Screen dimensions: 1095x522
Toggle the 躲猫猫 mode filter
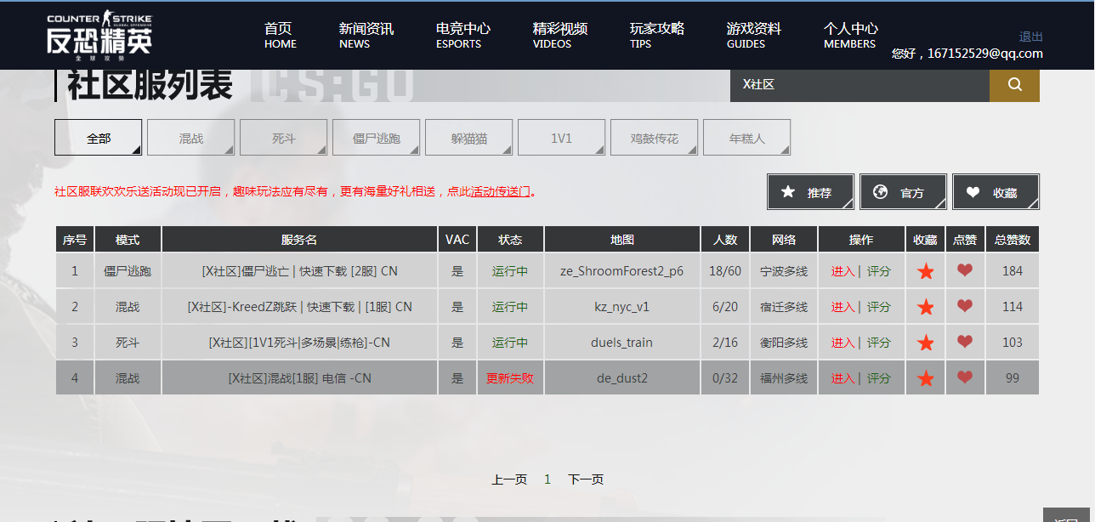coord(469,138)
